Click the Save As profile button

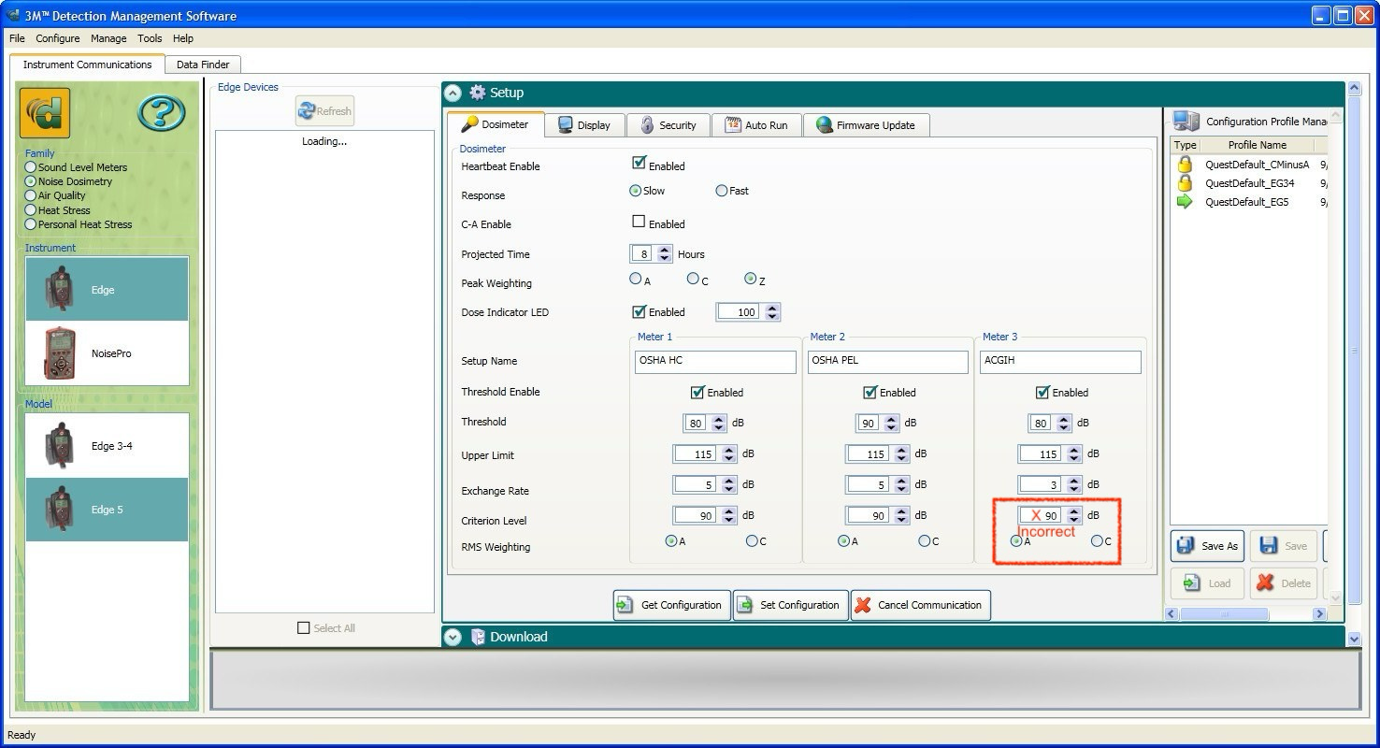coord(1209,546)
